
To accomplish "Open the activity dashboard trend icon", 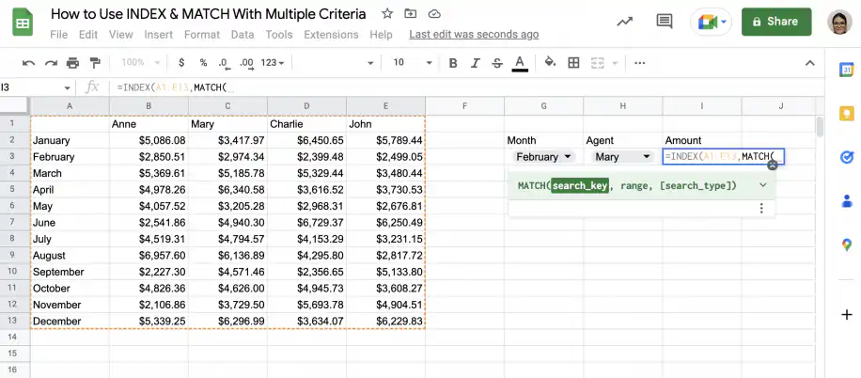I will coord(624,22).
